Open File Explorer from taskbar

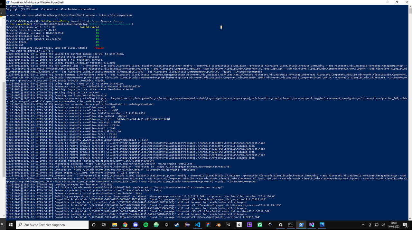click(x=115, y=225)
